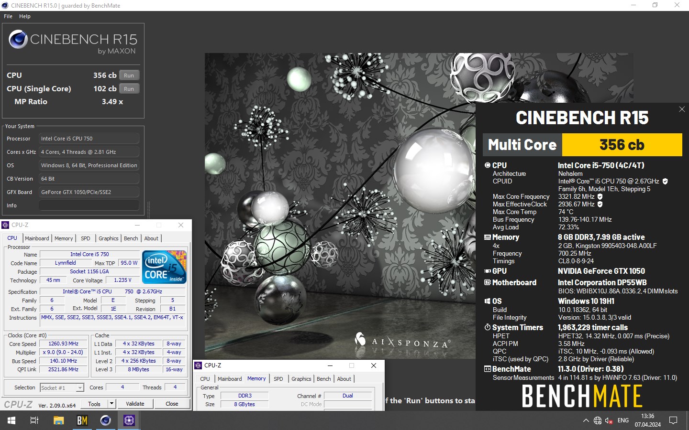Image resolution: width=689 pixels, height=430 pixels.
Task: Select CPU tab in second CPU-Z window
Action: 205,379
